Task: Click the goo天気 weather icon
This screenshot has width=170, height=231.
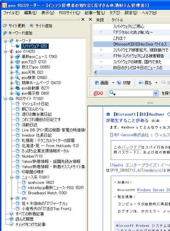Action: (18, 72)
